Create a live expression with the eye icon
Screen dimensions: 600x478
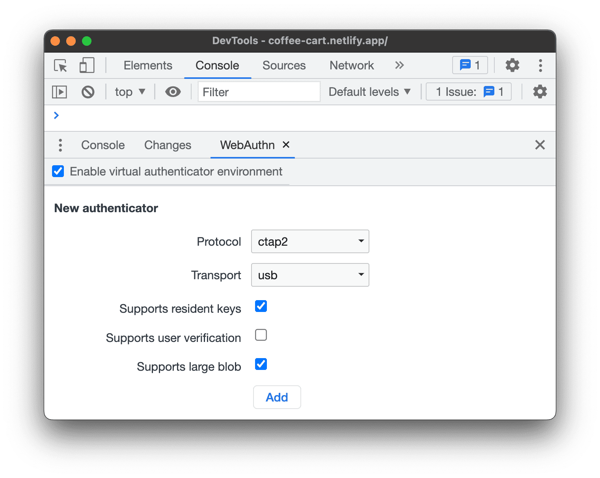(x=173, y=91)
